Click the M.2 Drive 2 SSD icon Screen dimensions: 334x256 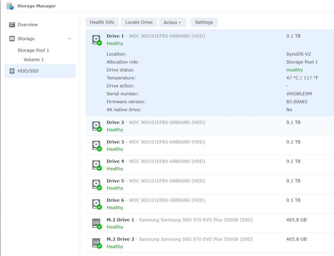click(96, 242)
